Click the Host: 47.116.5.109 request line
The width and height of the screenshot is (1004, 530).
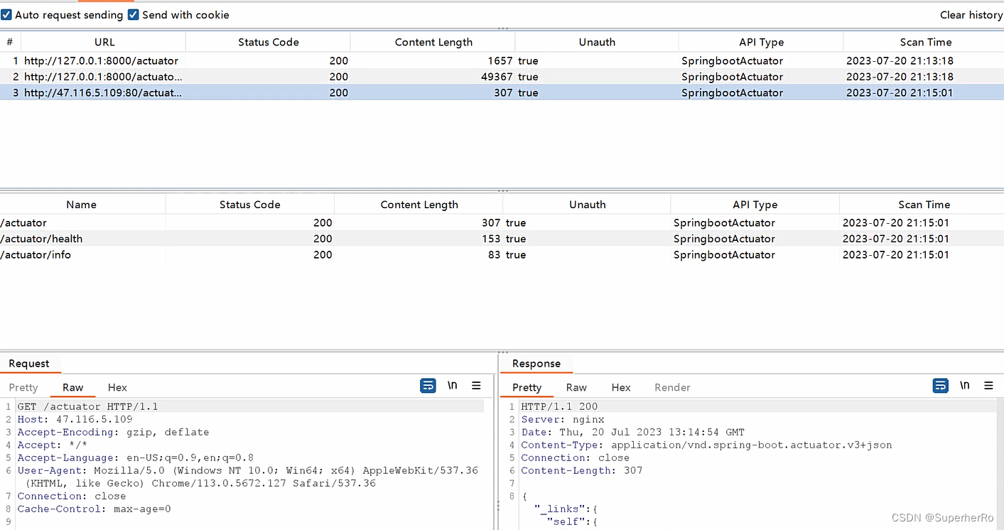[75, 419]
